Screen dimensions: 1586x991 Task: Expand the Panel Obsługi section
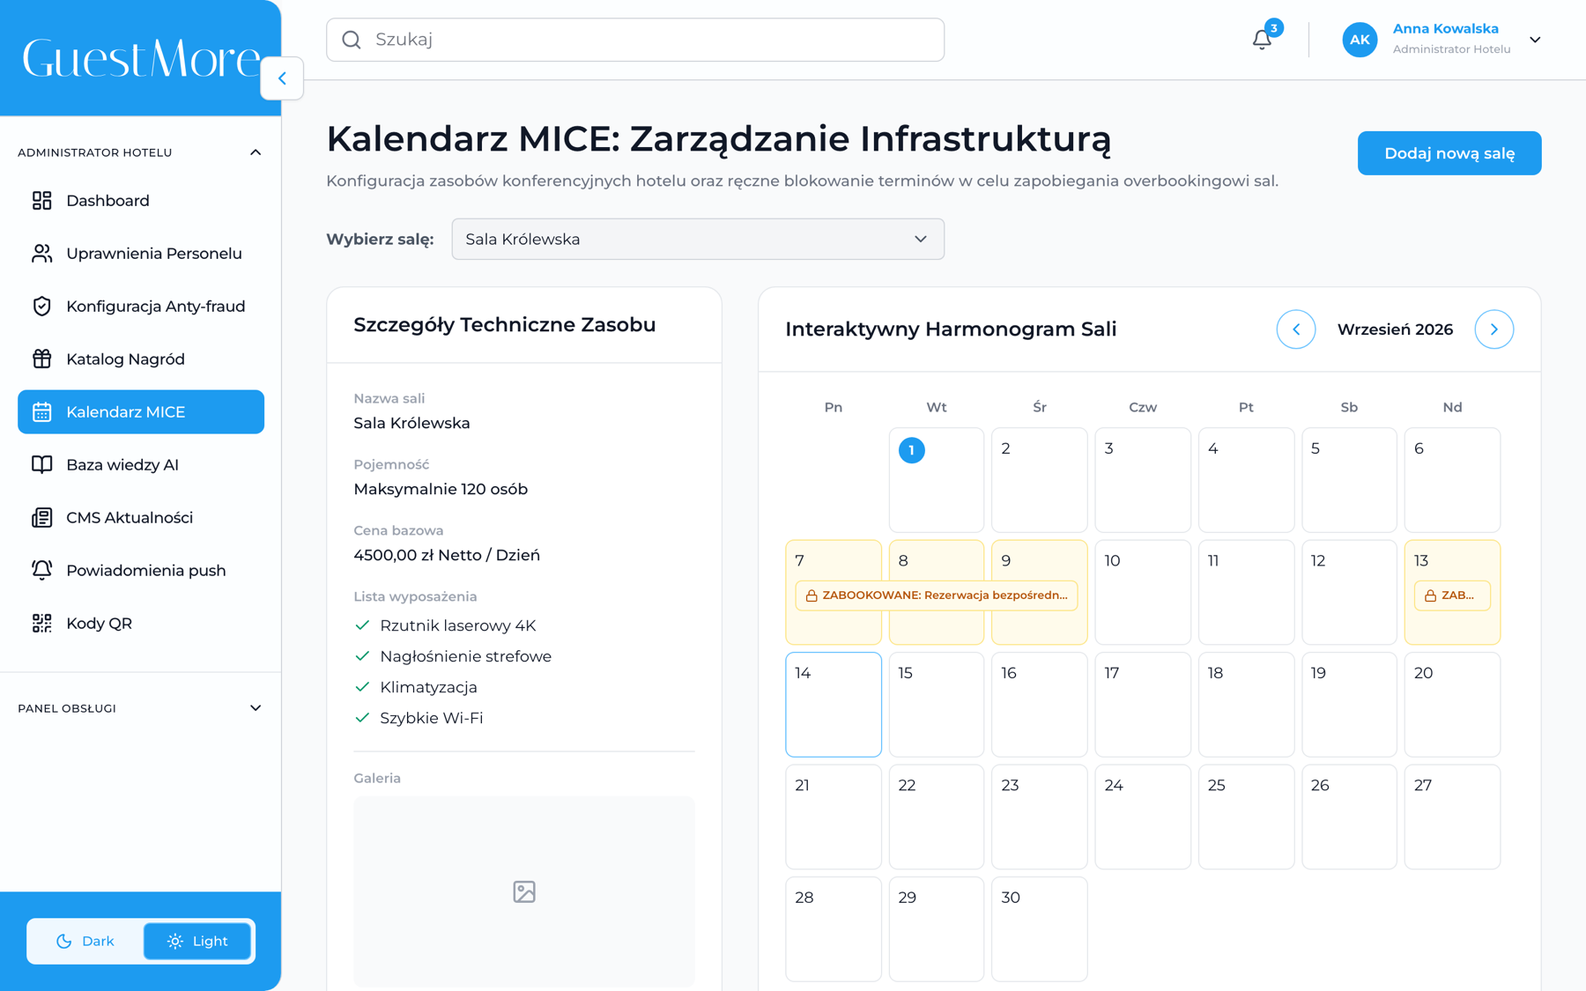coord(256,708)
